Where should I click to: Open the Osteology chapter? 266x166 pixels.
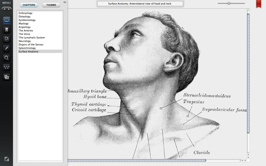(x=40, y=17)
